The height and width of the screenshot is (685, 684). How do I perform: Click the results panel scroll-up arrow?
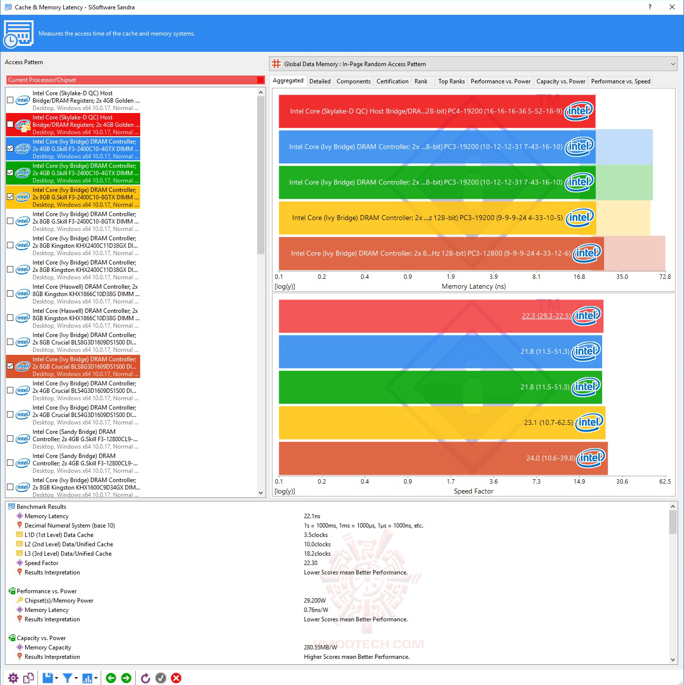673,506
